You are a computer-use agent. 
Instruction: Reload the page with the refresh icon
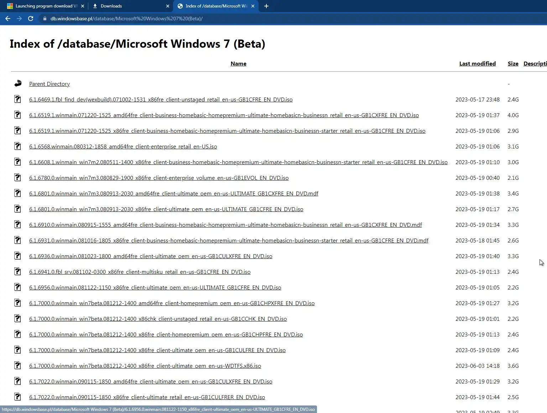pyautogui.click(x=31, y=19)
